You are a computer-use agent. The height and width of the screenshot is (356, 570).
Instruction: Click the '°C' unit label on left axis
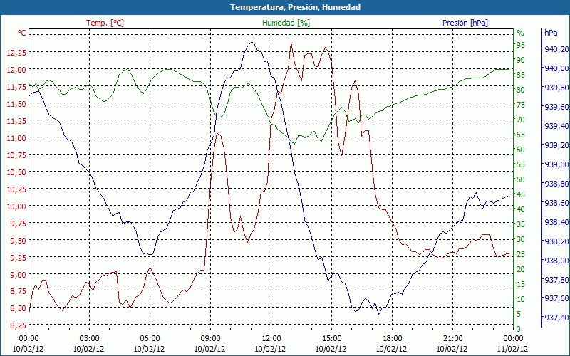pos(22,33)
